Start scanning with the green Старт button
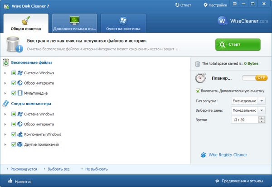The width and height of the screenshot is (272, 187). 238,44
